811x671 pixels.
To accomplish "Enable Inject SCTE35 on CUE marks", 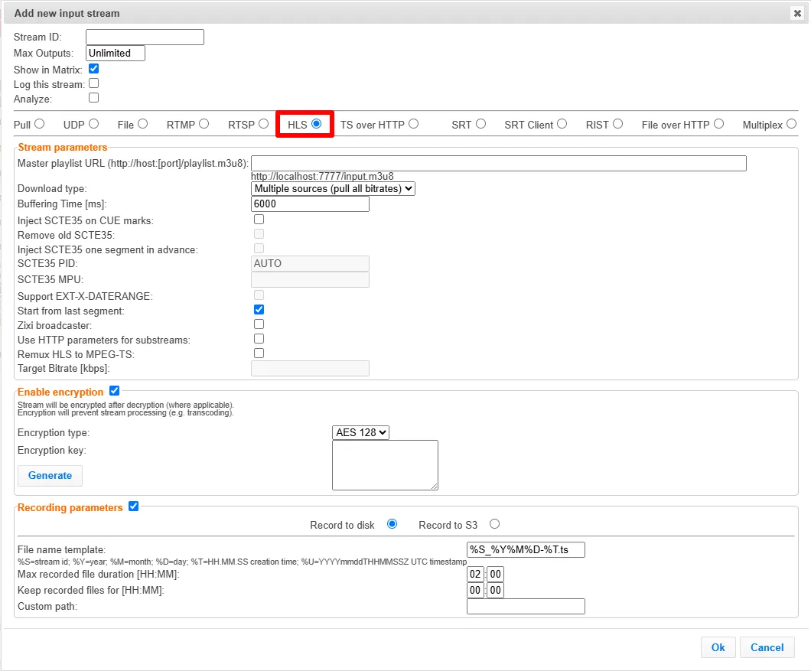I will click(259, 220).
